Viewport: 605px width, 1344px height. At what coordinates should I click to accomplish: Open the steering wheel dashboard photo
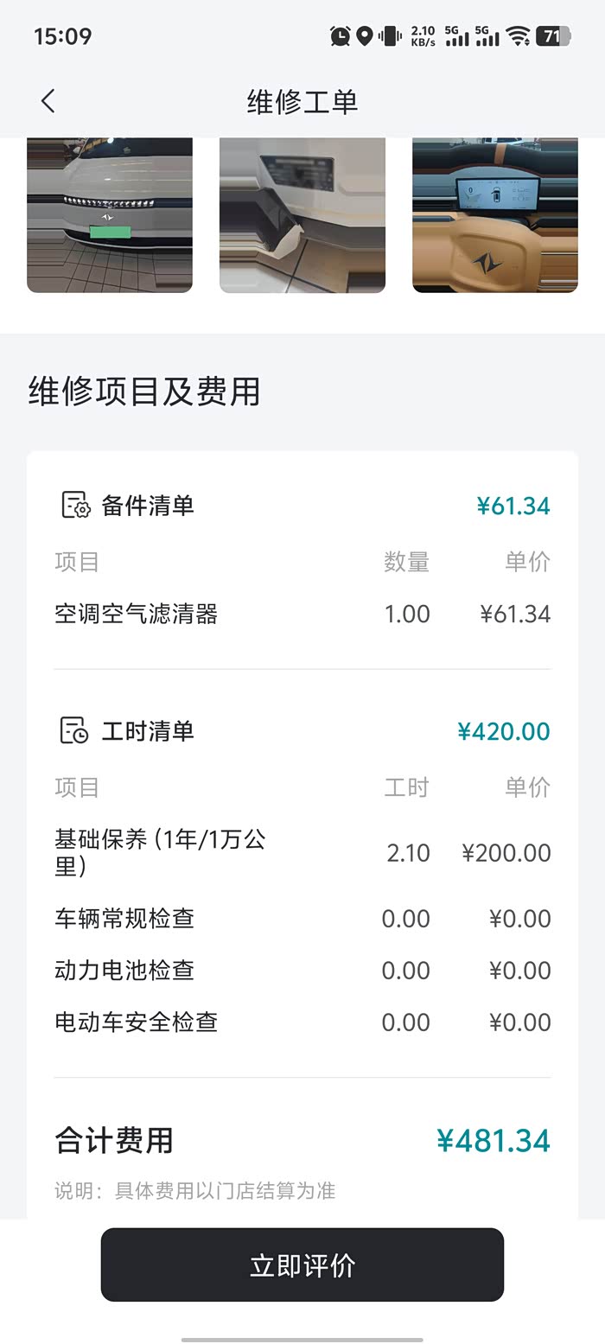[495, 215]
